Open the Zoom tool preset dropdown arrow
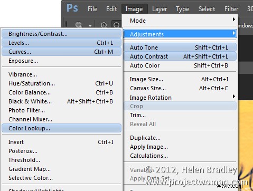Image resolution: width=253 pixels, height=191 pixels. coord(90,26)
